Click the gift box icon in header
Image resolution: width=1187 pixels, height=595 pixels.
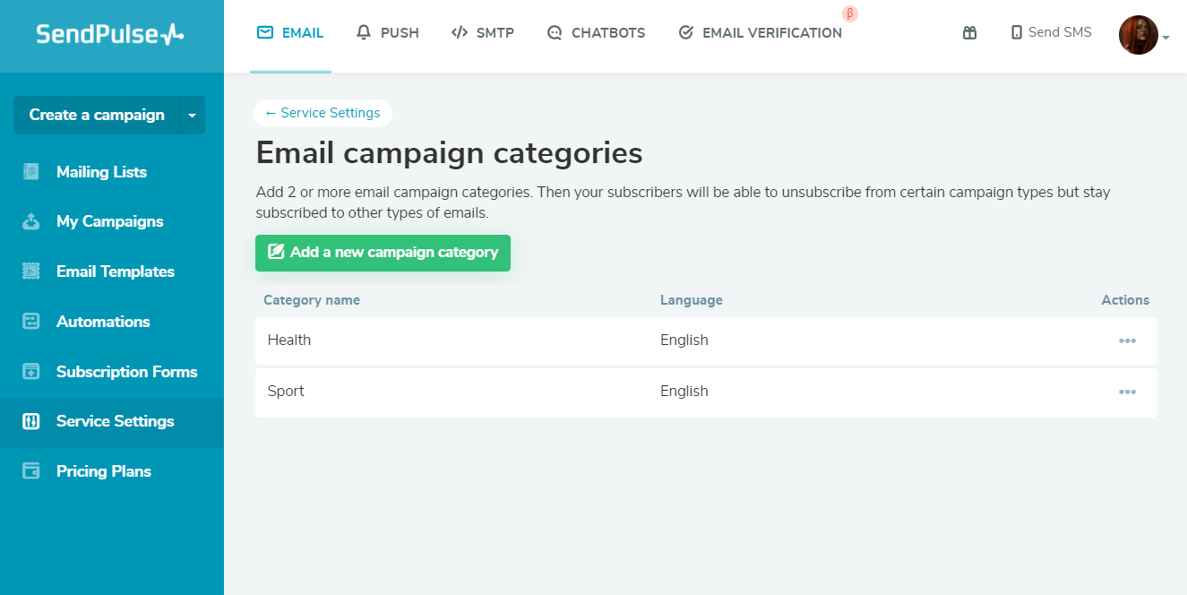[969, 33]
